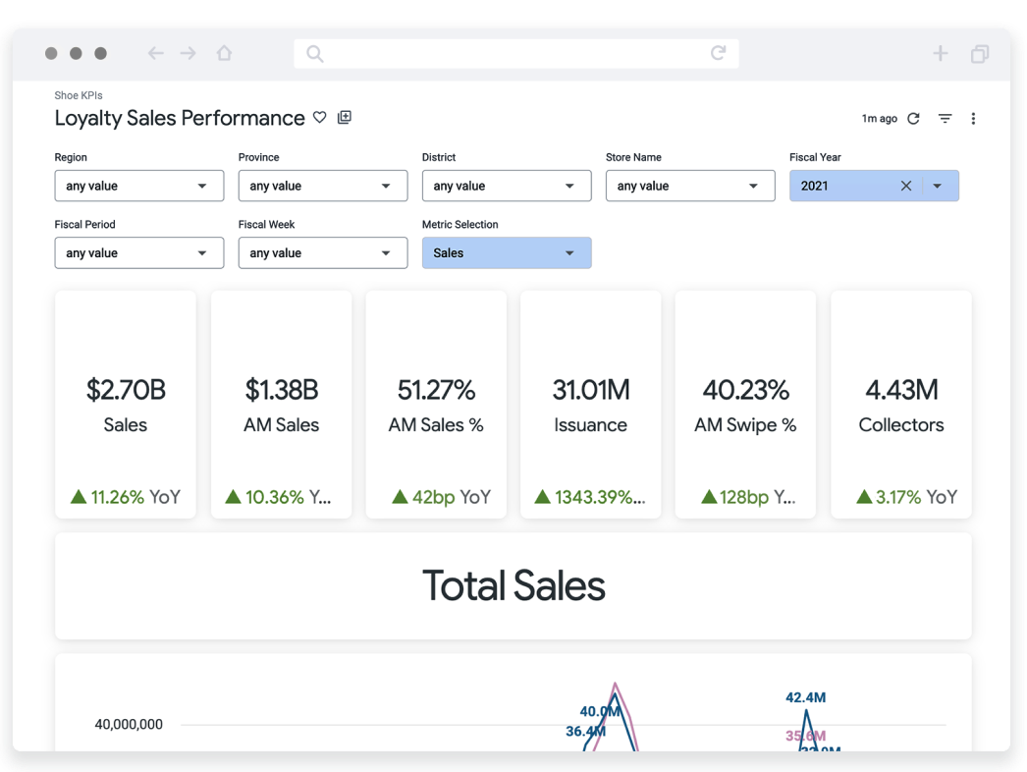Image resolution: width=1027 pixels, height=772 pixels.
Task: Toggle the dashboard filters bar
Action: pyautogui.click(x=946, y=119)
